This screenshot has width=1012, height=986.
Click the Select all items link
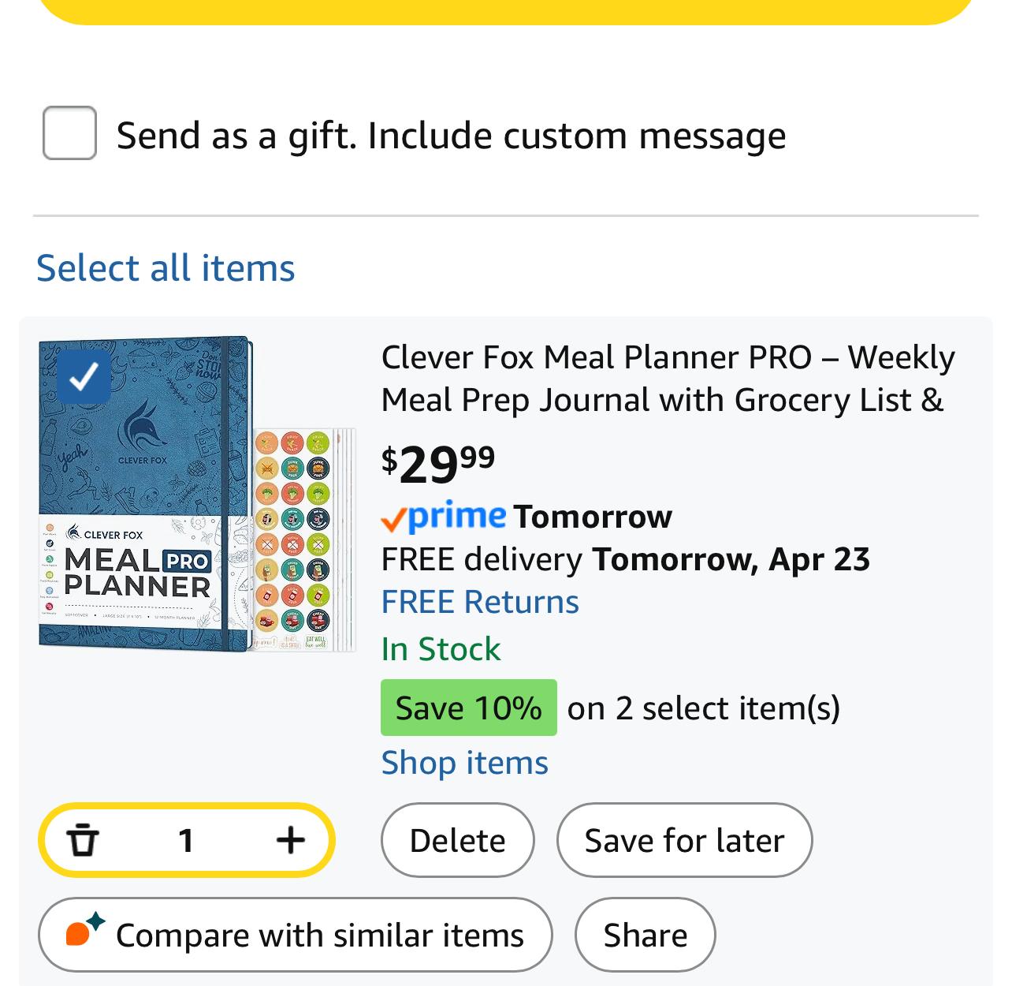(x=166, y=268)
